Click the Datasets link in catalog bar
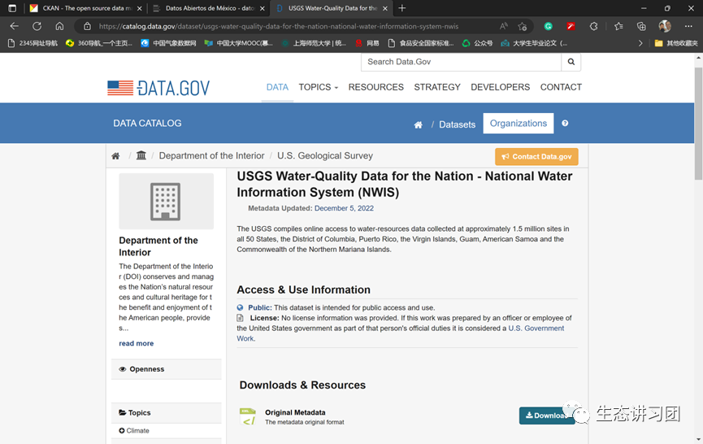The width and height of the screenshot is (703, 444). [x=457, y=124]
